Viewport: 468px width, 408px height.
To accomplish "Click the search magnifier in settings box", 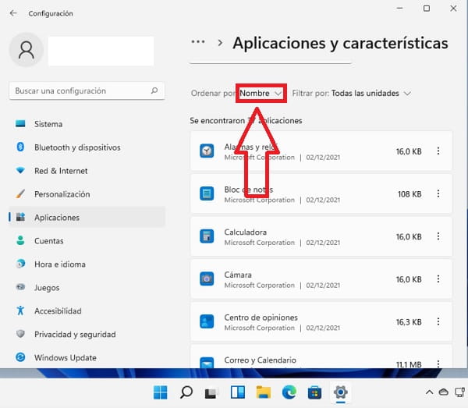I will (x=154, y=90).
